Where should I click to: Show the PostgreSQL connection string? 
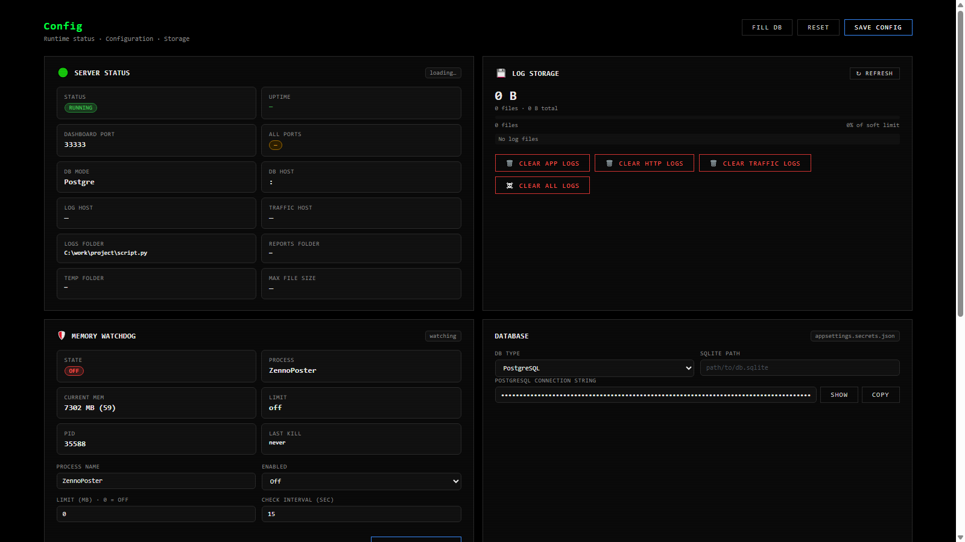click(x=839, y=395)
